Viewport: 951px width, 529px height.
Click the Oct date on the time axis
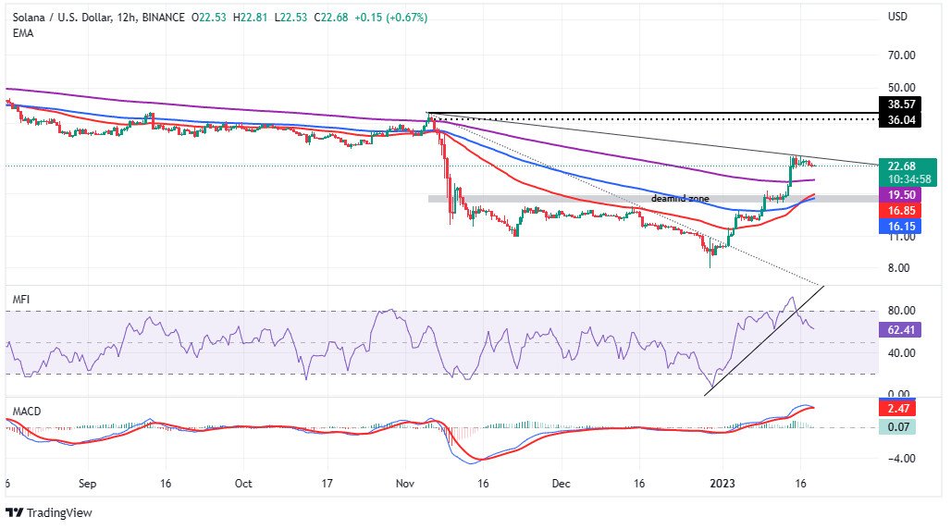(243, 484)
